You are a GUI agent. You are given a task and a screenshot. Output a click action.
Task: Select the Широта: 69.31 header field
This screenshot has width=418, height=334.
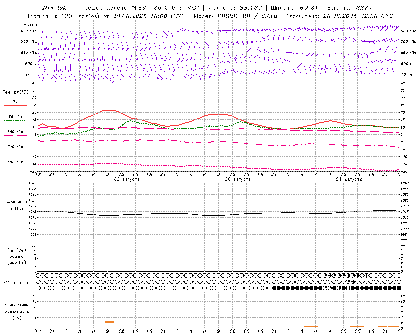tap(295, 8)
